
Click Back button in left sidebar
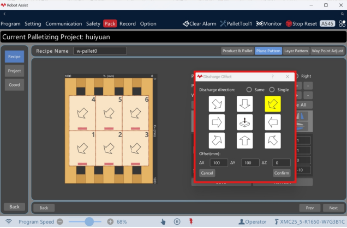click(14, 207)
